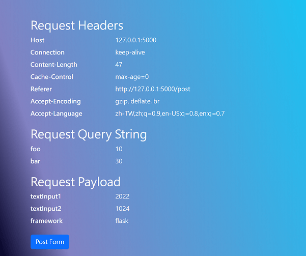Click the Content-Length value 47

pos(119,65)
